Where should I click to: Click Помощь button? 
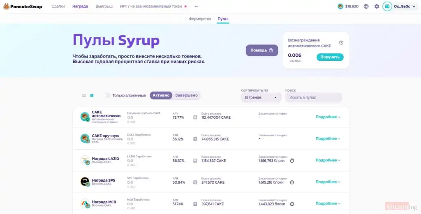pyautogui.click(x=262, y=51)
